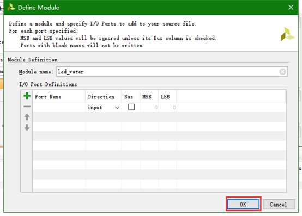The image size is (302, 216).
Task: Click the OK button
Action: click(x=243, y=204)
